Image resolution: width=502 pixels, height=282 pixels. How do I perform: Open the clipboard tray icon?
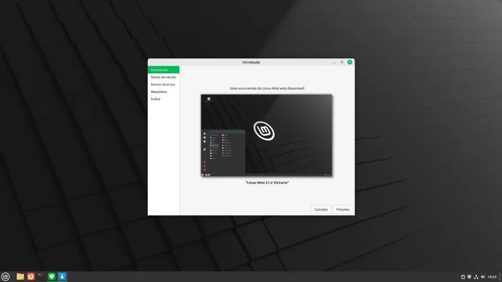click(x=463, y=277)
